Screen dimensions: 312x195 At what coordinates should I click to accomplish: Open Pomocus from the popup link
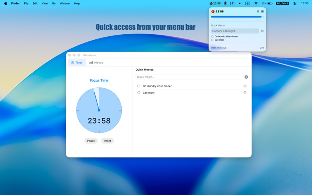(x=218, y=48)
